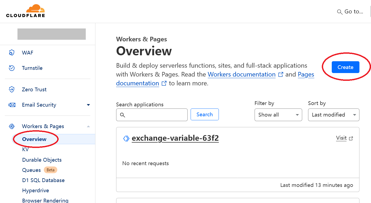Viewport: 371px width, 203px height.
Task: Click the Sort by label
Action: (317, 103)
